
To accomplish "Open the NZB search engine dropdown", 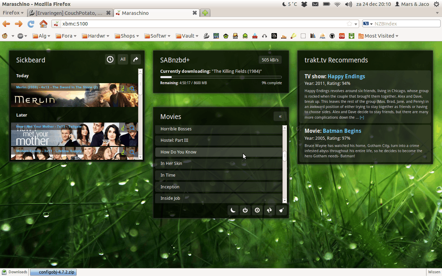I will (368, 24).
